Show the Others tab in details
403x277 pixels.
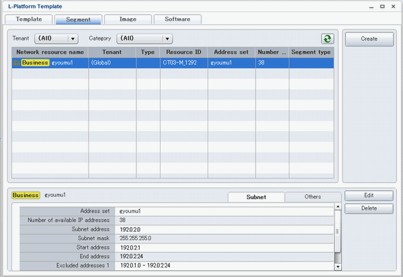click(312, 197)
